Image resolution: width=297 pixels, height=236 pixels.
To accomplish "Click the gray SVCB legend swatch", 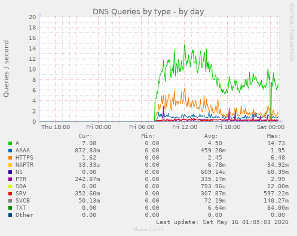I will [10, 201].
